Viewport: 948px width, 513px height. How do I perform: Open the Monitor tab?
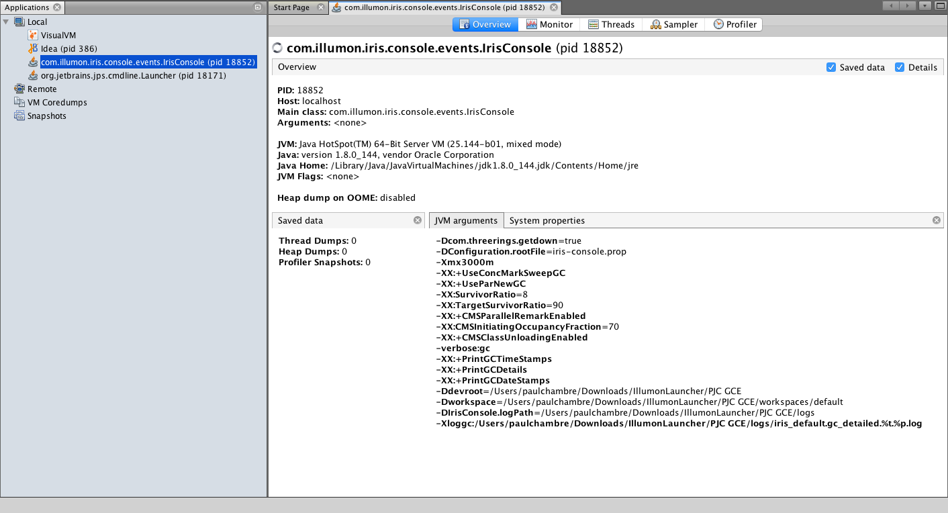pos(549,24)
